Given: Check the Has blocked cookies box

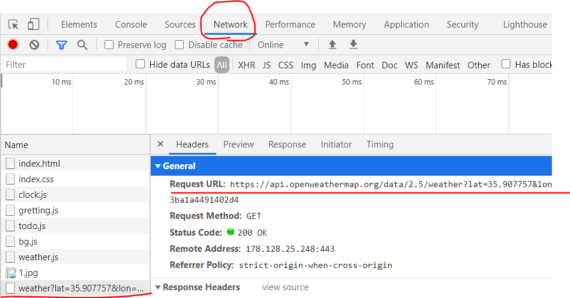Looking at the screenshot, I should pos(506,64).
